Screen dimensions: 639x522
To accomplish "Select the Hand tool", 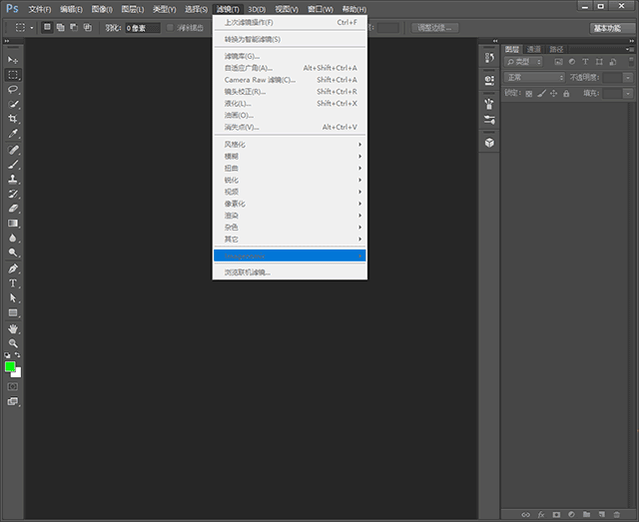I will (x=14, y=328).
